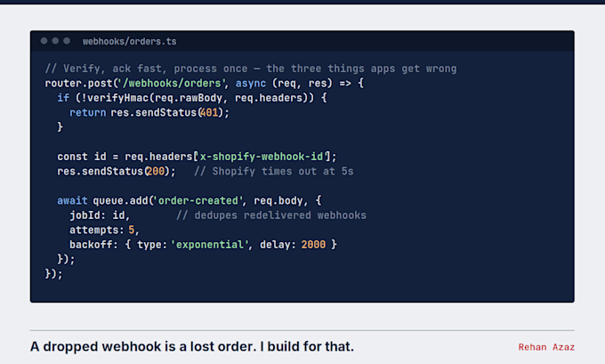The image size is (605, 364).
Task: Click the comment line starting '// Verify, ack fast'
Action: pyautogui.click(x=251, y=69)
